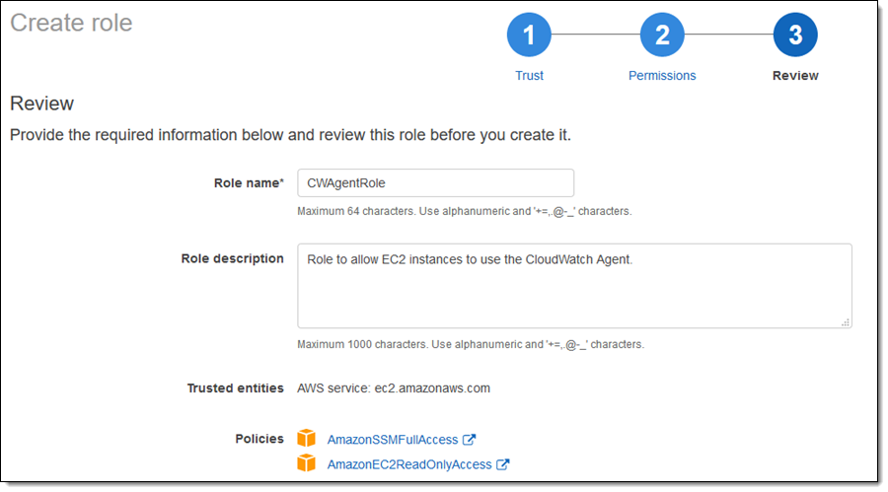
Task: Click the step 2 circle icon
Action: (662, 35)
